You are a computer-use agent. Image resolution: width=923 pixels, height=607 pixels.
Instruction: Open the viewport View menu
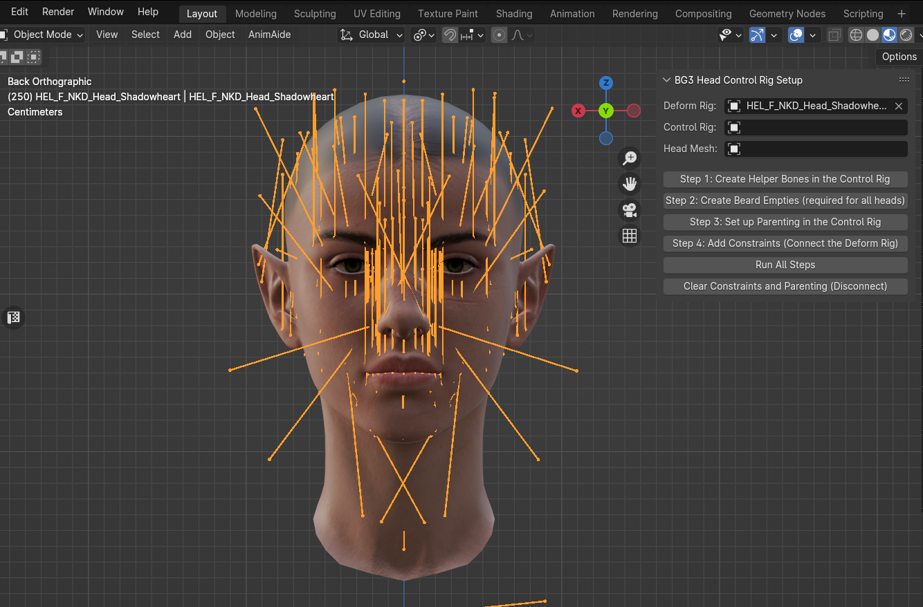click(107, 35)
